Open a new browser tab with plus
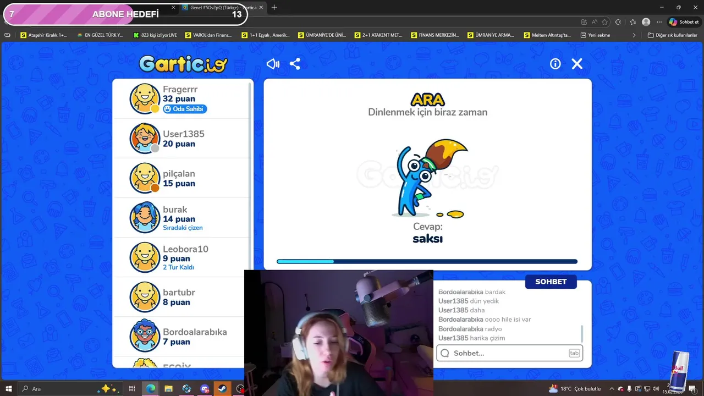The width and height of the screenshot is (704, 396). [x=274, y=8]
